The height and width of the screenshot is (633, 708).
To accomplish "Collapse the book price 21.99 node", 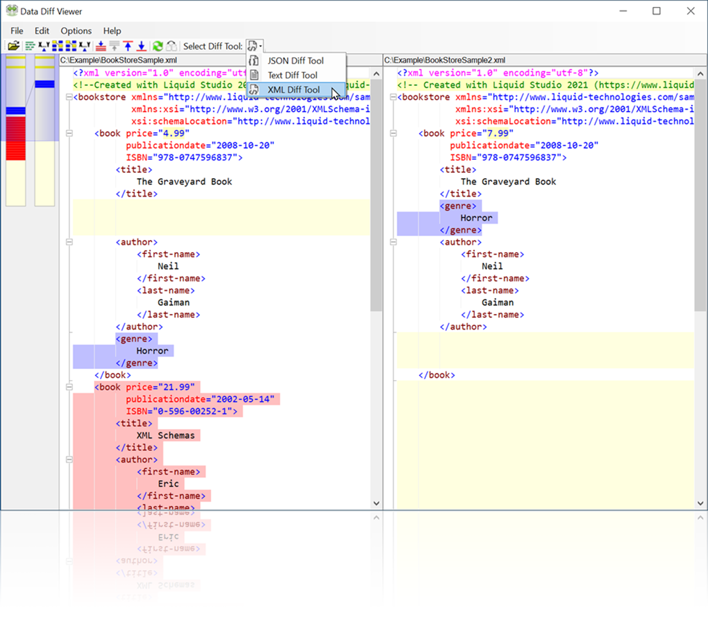I will (x=69, y=387).
